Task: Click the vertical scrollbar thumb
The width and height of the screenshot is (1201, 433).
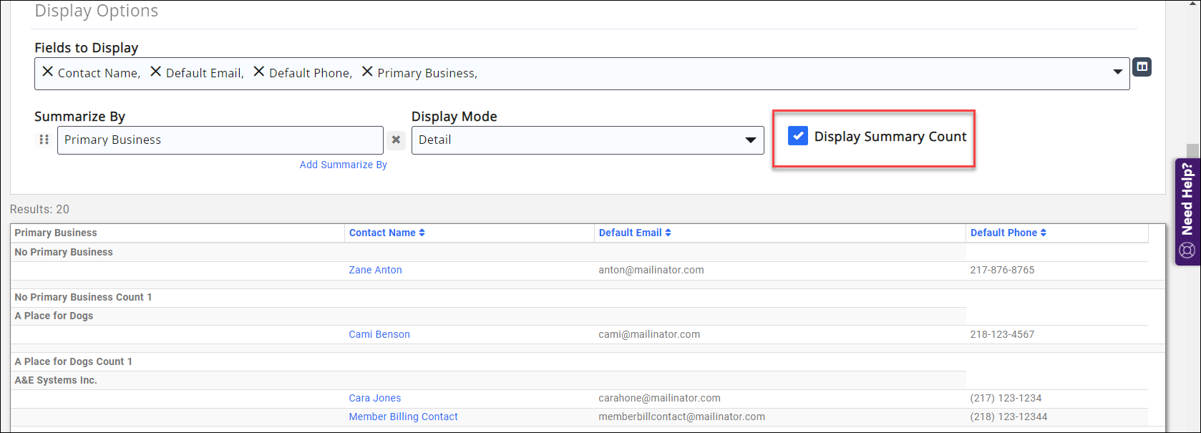Action: (x=1192, y=151)
